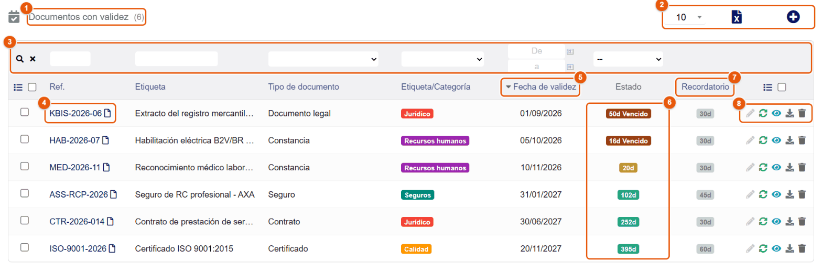Image resolution: width=822 pixels, height=272 pixels.
Task: Preview the MED-2026-11 document eye icon
Action: 776,167
